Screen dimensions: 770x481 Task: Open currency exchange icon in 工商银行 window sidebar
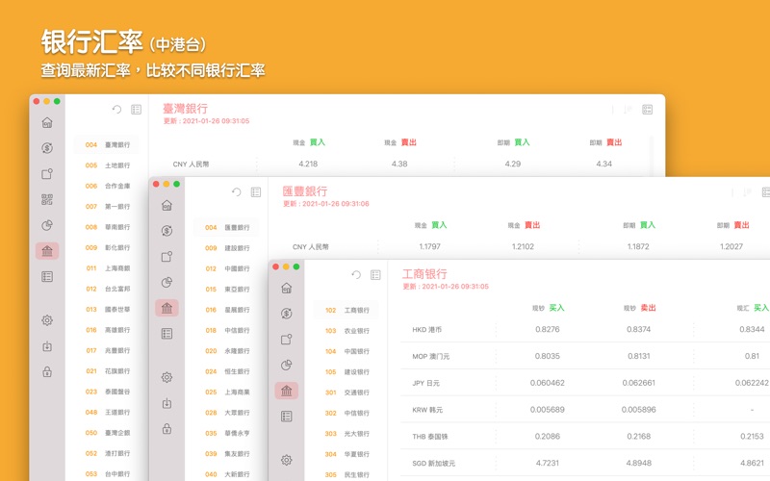pyautogui.click(x=287, y=314)
